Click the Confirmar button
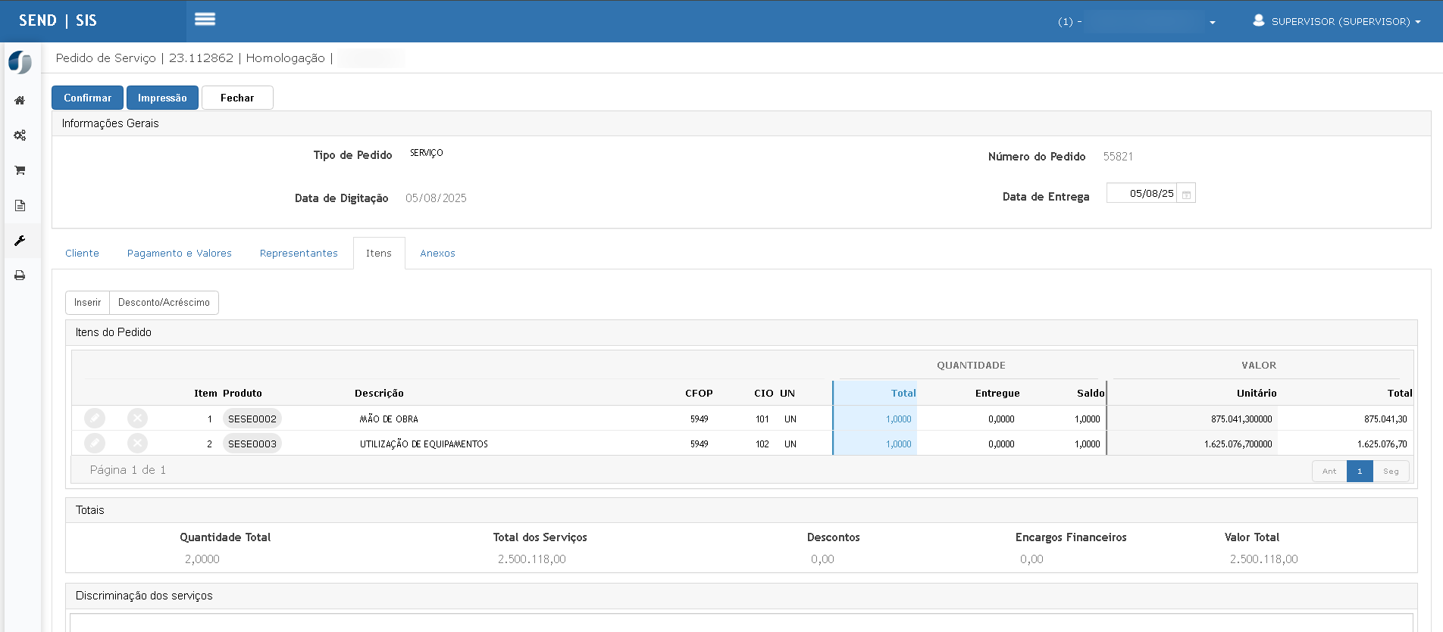This screenshot has height=632, width=1443. [x=87, y=98]
